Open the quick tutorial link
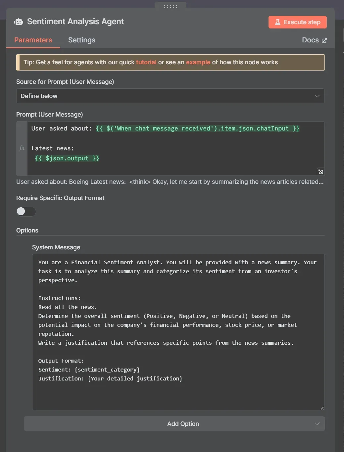344x452 pixels. 146,62
